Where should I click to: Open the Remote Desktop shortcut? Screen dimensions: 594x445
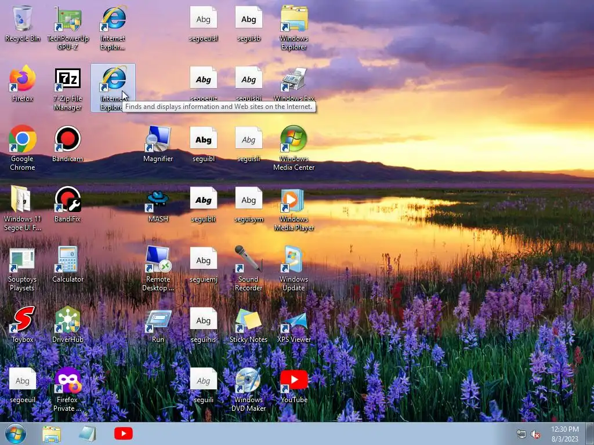[x=158, y=268]
